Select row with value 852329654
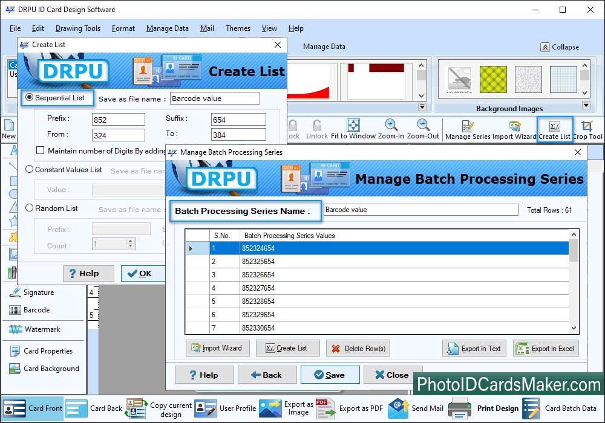Image resolution: width=605 pixels, height=423 pixels. tap(377, 315)
